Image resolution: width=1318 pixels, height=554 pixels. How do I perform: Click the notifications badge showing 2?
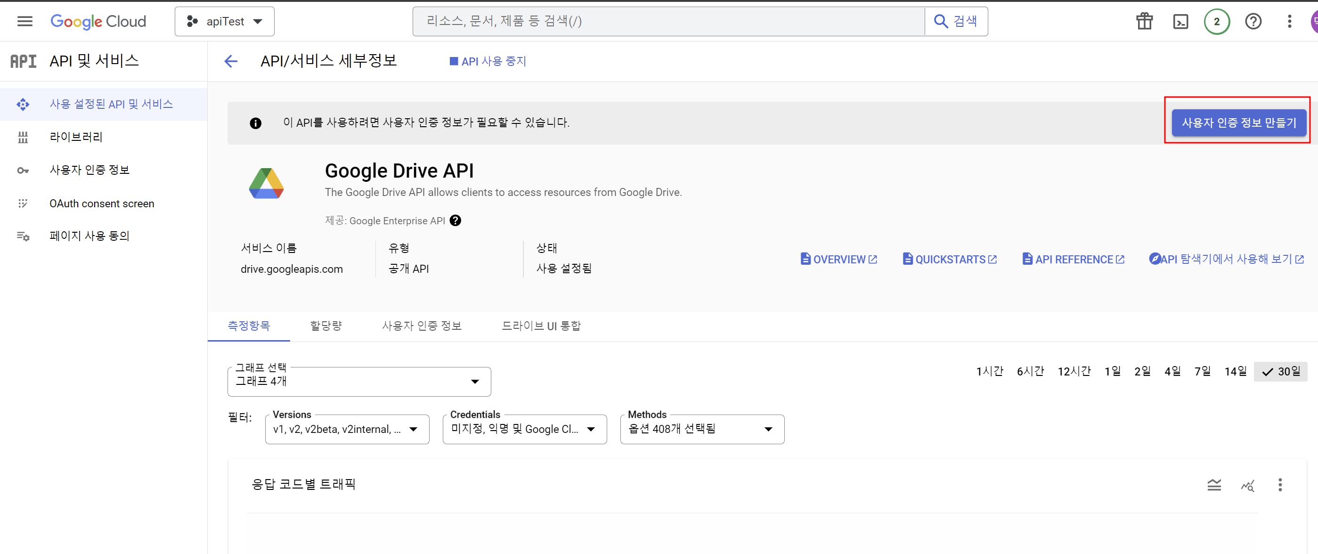click(x=1216, y=22)
